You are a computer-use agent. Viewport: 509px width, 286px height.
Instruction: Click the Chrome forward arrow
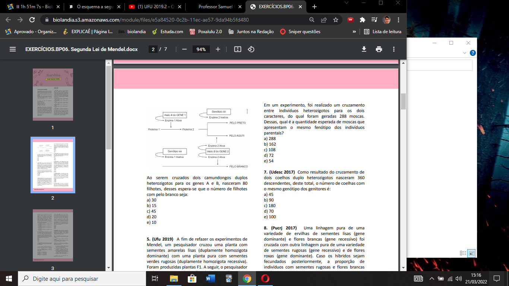click(x=20, y=20)
